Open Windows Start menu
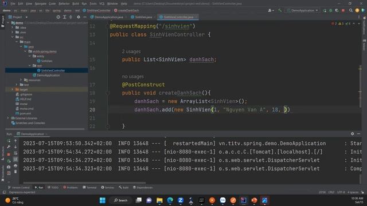367x206 pixels. coord(103,200)
